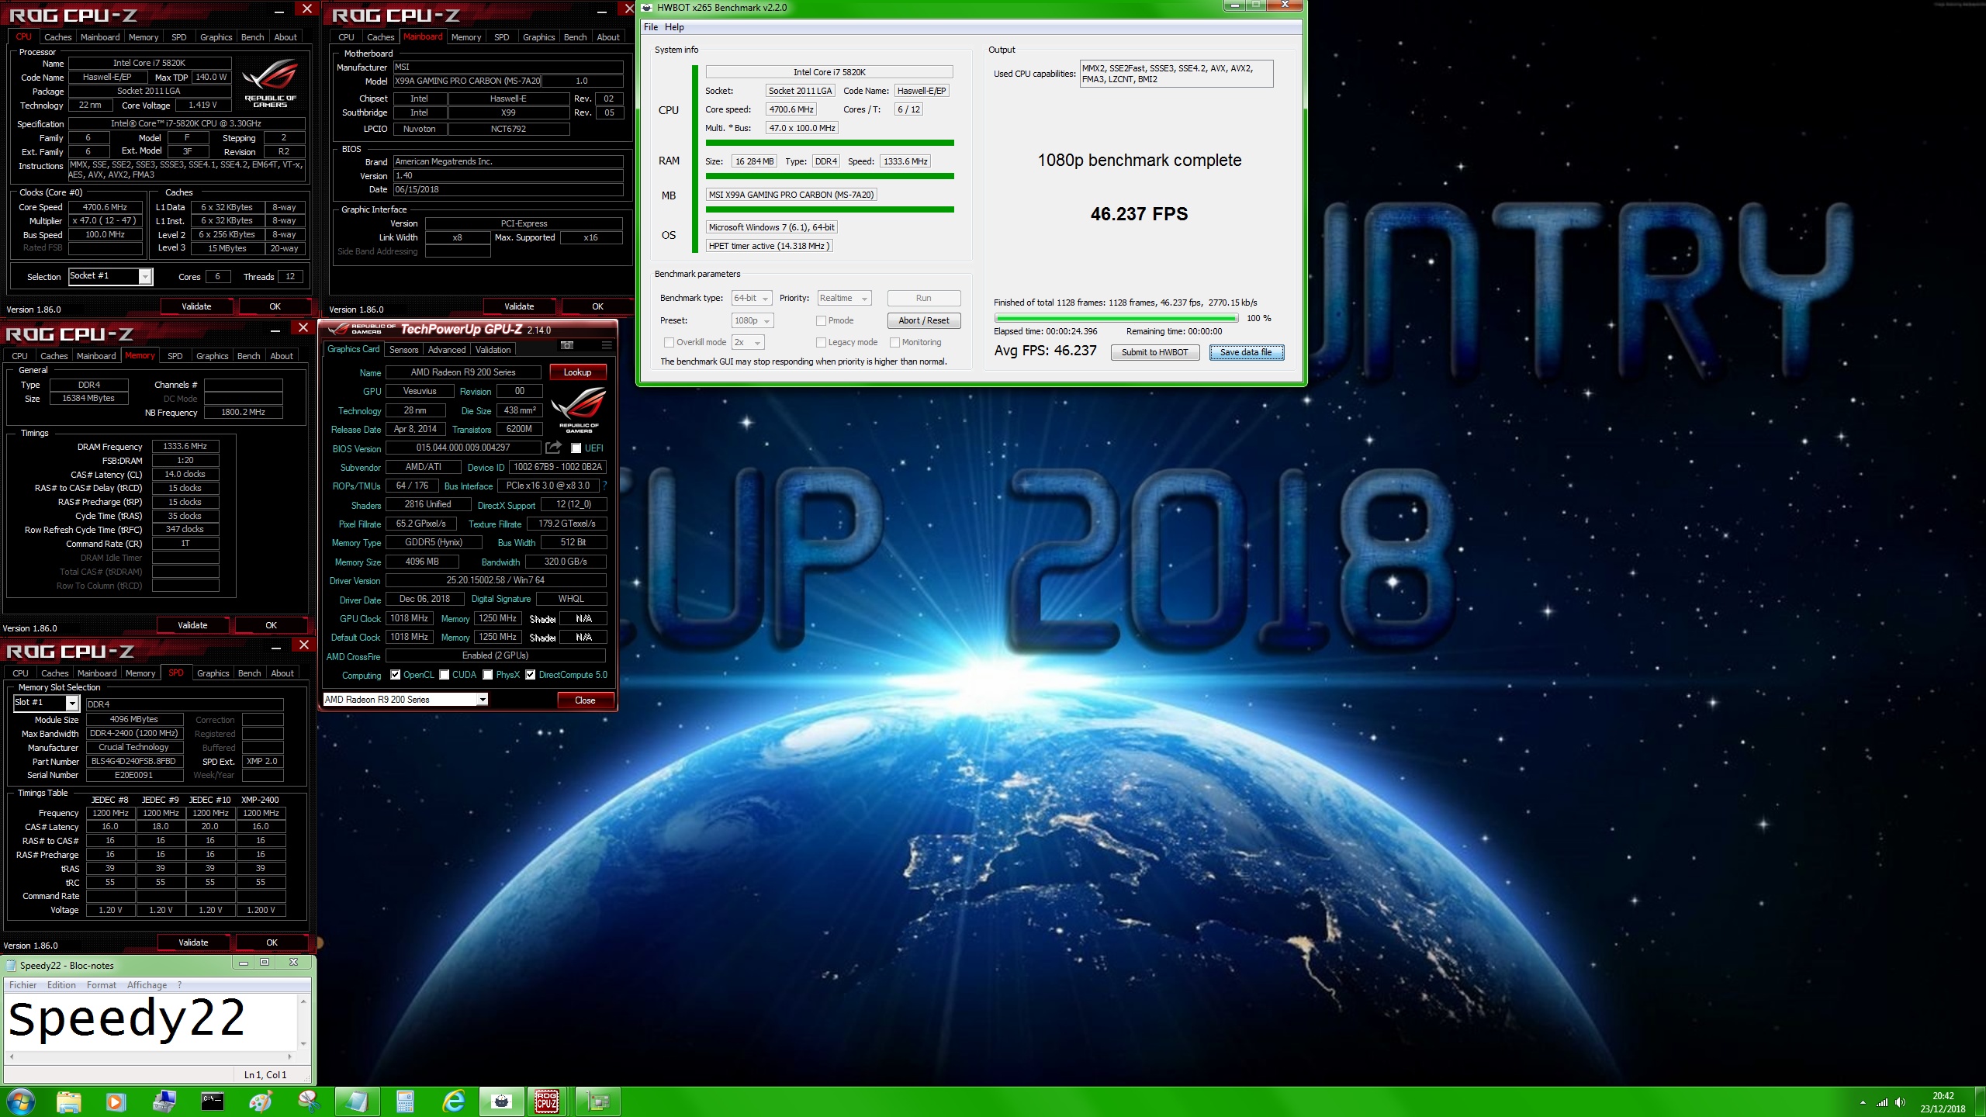Switch to HWBOT x265 taskbar button
The height and width of the screenshot is (1117, 1986).
click(502, 1101)
